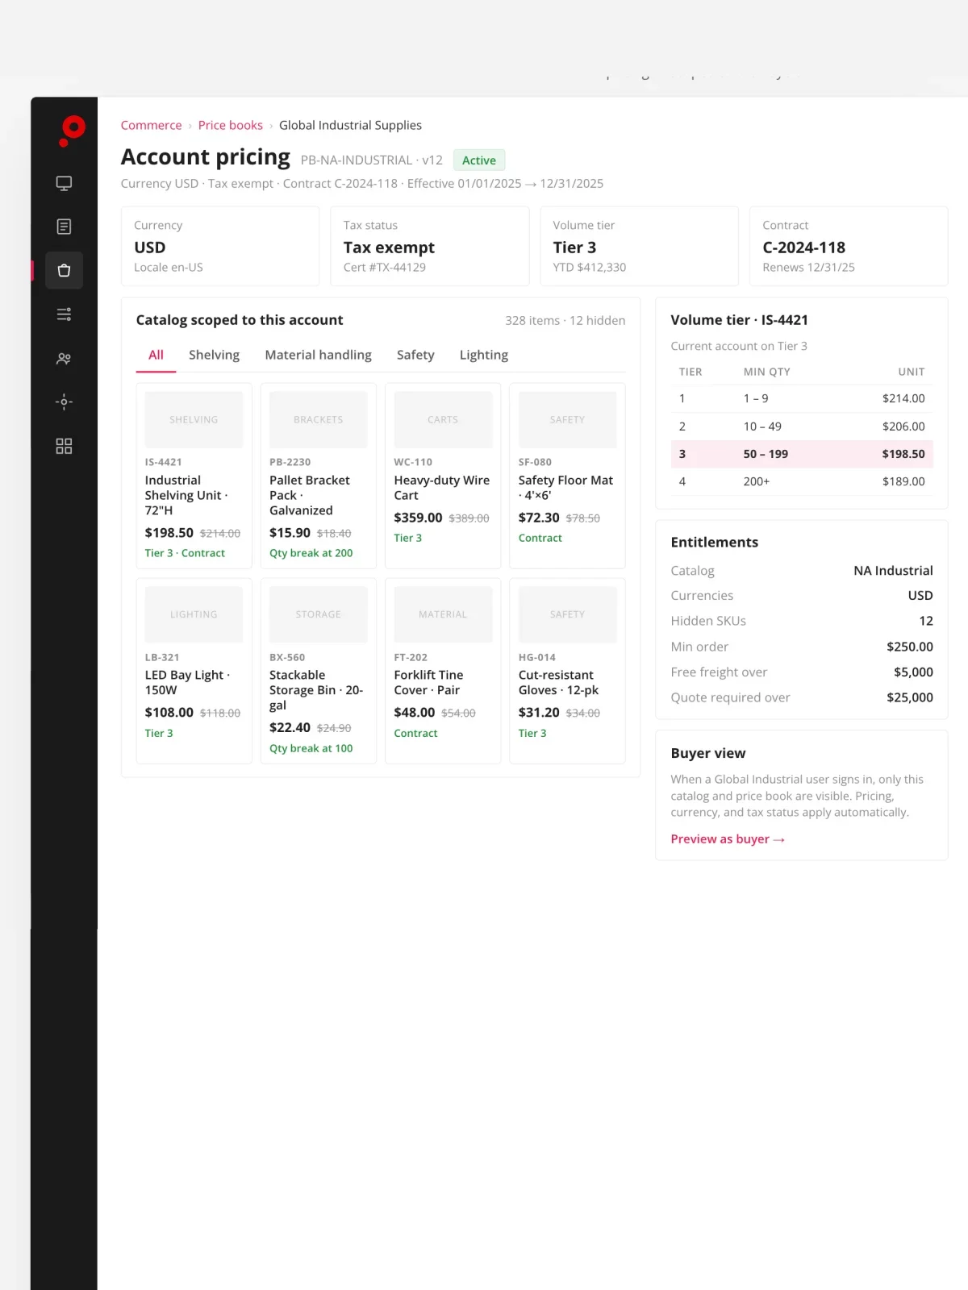
Task: Open the CARTS product thumbnail
Action: click(x=443, y=419)
